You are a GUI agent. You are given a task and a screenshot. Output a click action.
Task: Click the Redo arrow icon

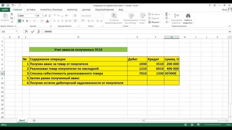click(20, 5)
